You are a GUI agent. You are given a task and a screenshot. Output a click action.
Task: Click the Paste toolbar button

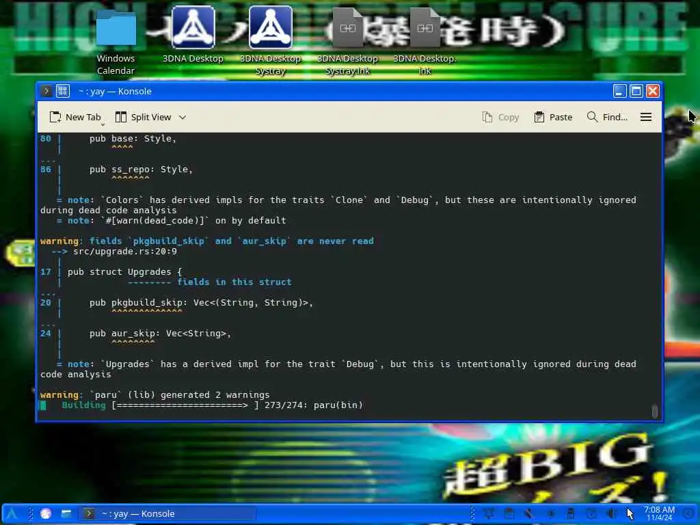click(552, 117)
